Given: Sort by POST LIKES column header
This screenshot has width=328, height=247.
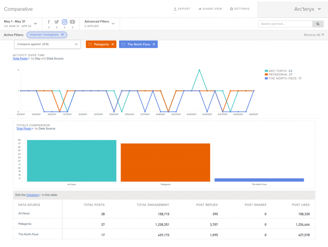Looking at the screenshot, I should coord(300,205).
